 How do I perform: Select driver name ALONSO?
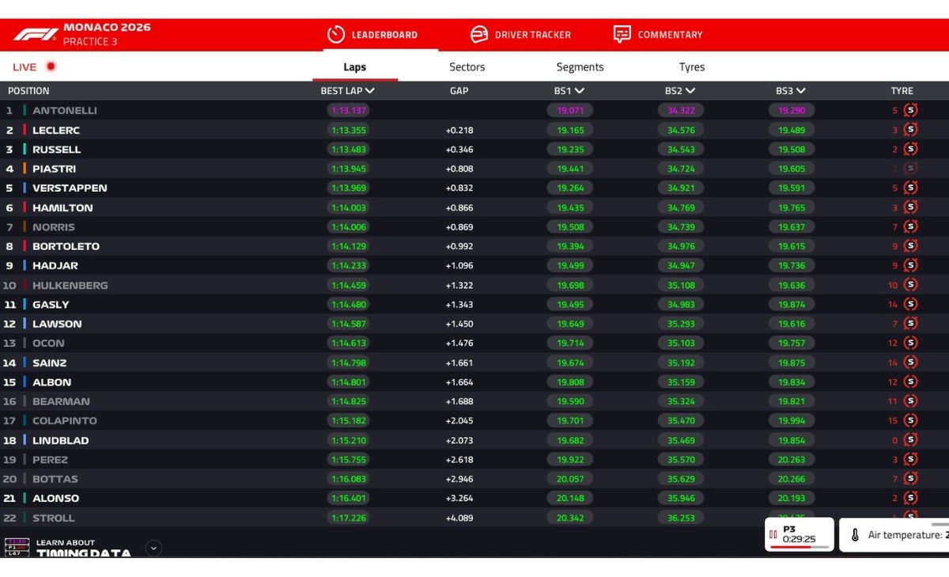click(x=55, y=499)
